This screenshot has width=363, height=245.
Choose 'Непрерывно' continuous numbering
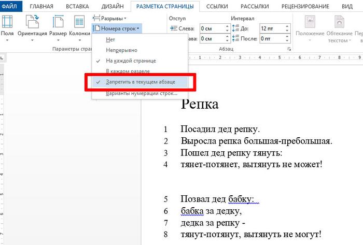[x=121, y=50]
